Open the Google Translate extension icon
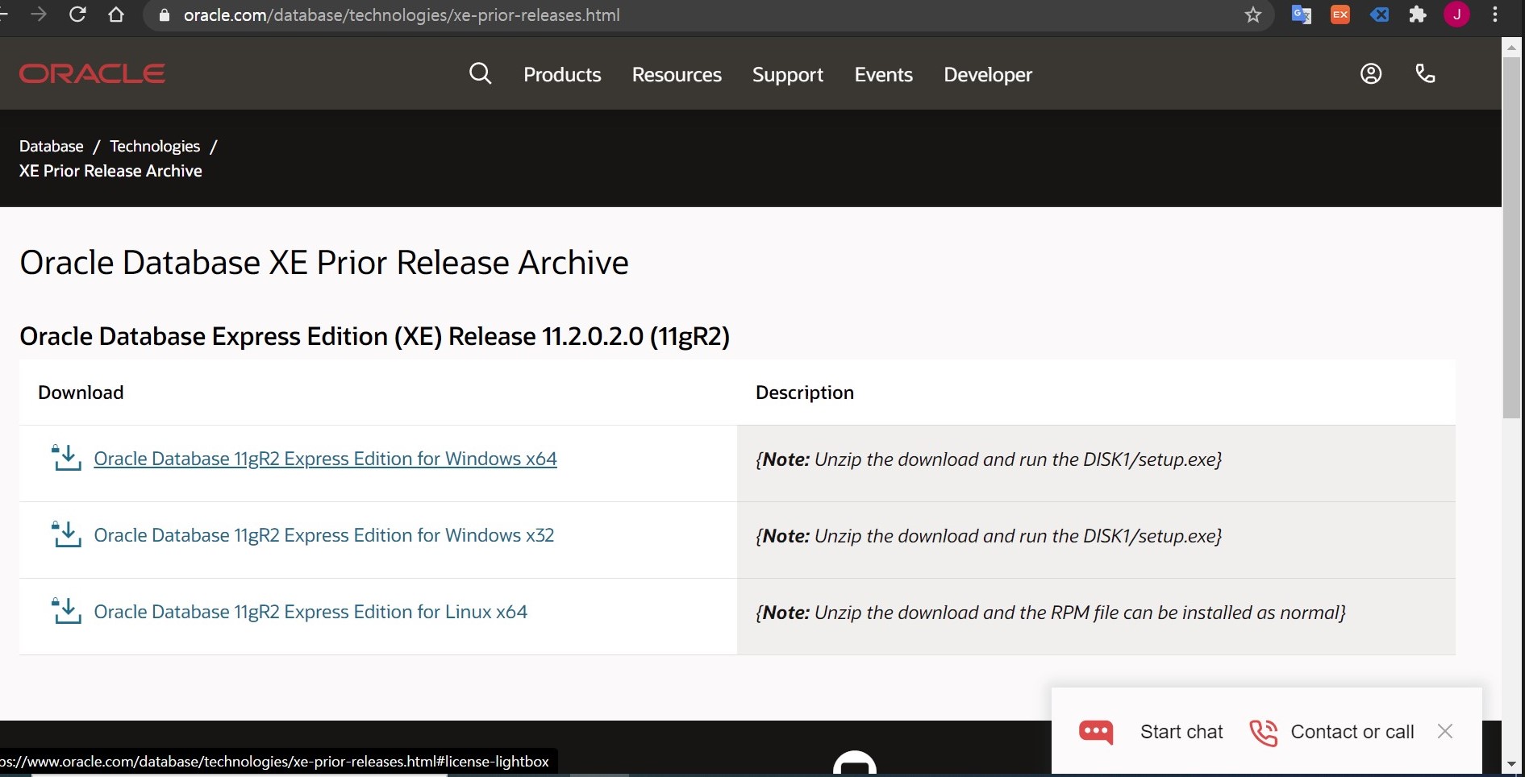The image size is (1525, 777). click(1301, 15)
